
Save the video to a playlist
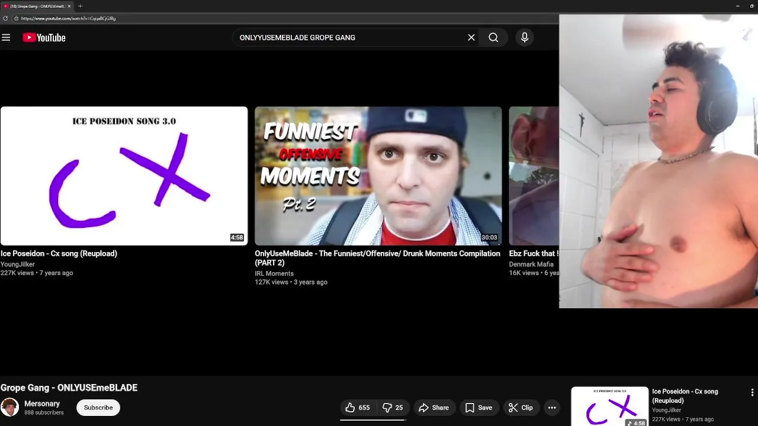coord(478,408)
